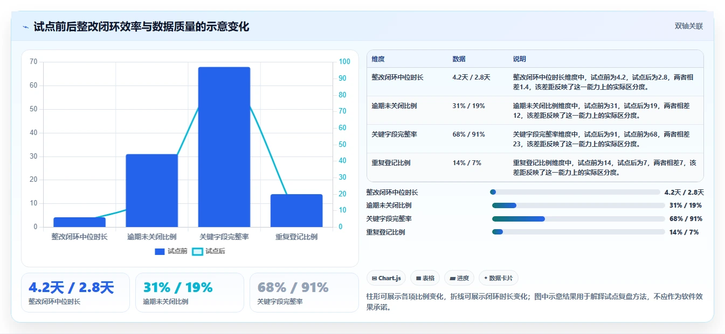
Task: Select the 表格 chip
Action: pos(425,278)
